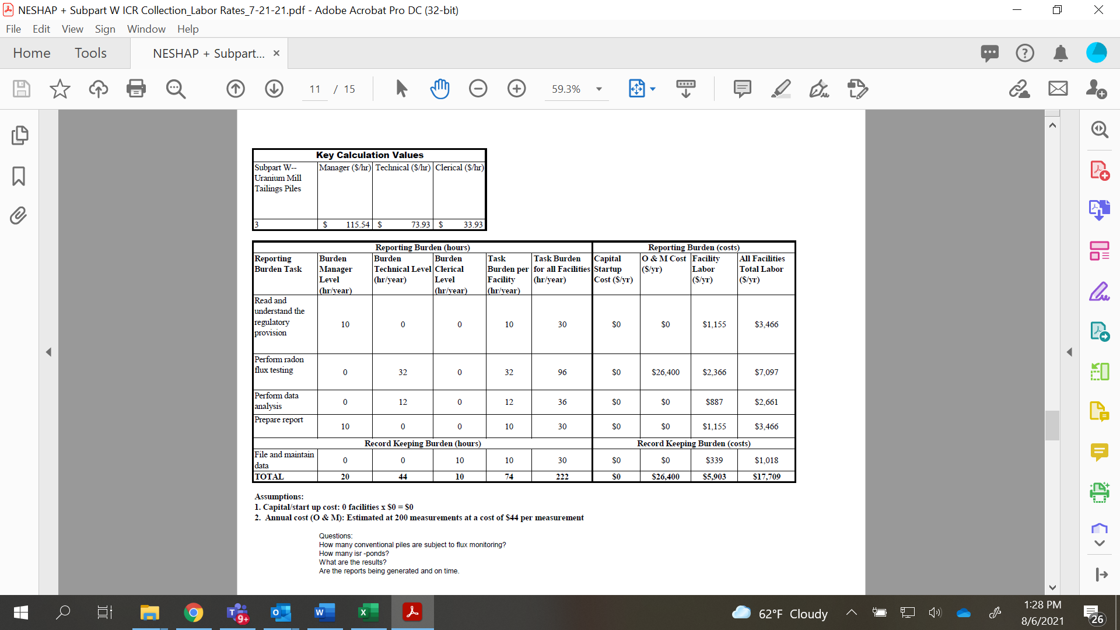The width and height of the screenshot is (1120, 630).
Task: Select the Hand pan tool
Action: [439, 89]
